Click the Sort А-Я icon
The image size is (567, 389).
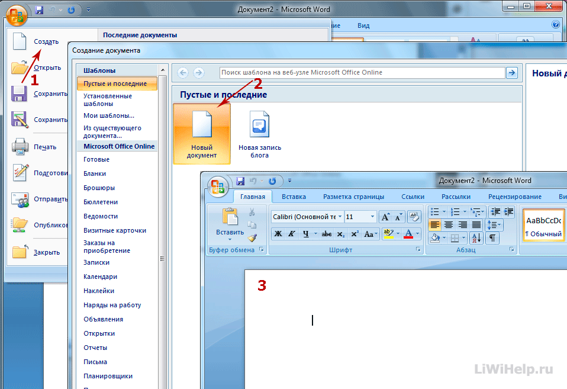click(476, 238)
